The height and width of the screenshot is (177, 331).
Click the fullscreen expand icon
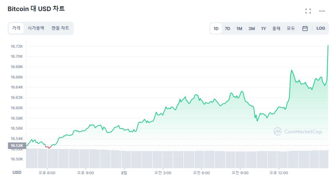click(308, 11)
